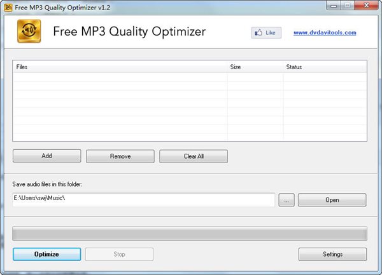Open the Settings dialog
Image resolution: width=382 pixels, height=275 pixels.
tap(332, 254)
